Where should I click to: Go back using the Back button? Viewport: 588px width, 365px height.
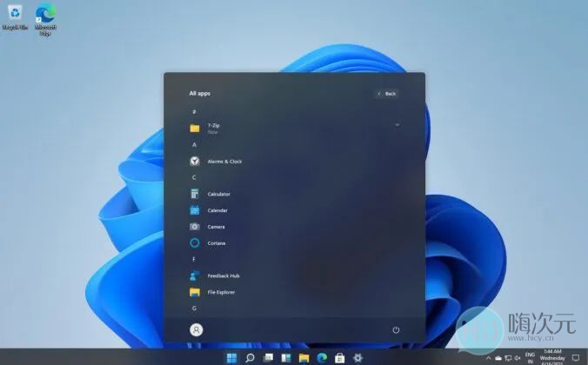[x=387, y=94]
